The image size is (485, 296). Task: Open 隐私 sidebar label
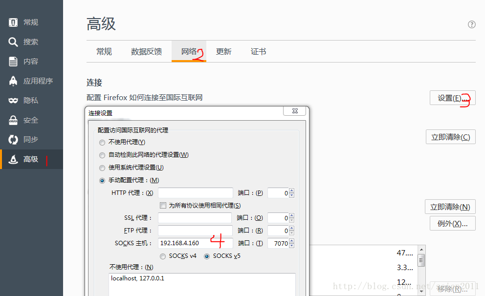(x=31, y=101)
